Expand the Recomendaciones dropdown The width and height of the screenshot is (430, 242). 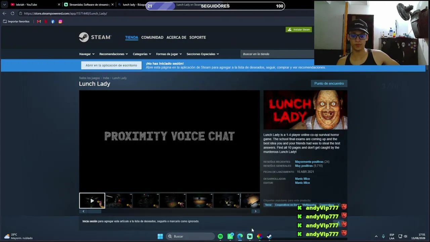(x=114, y=54)
